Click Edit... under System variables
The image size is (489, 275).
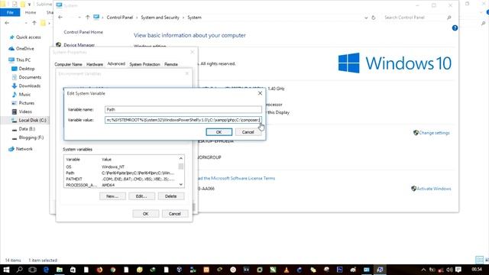(x=141, y=196)
